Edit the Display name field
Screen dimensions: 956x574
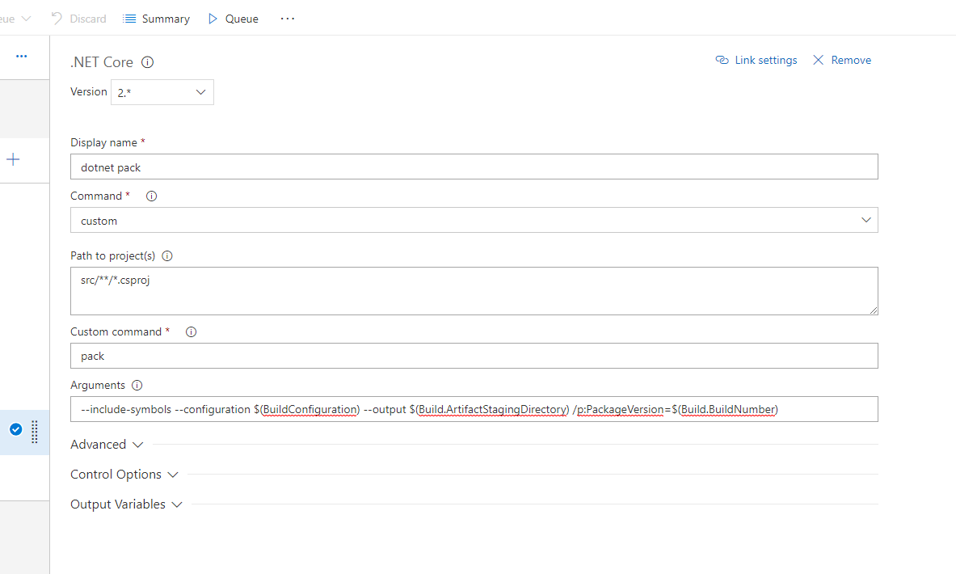pyautogui.click(x=474, y=167)
